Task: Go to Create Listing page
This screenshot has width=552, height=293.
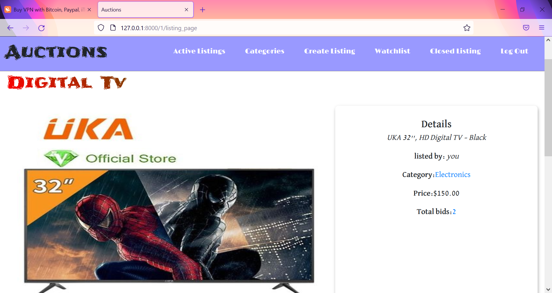Action: 329,51
